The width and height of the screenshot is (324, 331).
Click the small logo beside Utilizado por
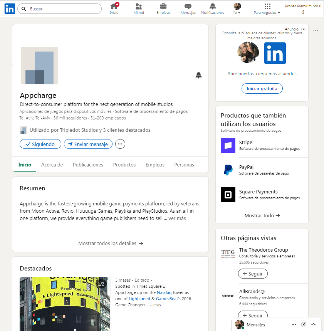pyautogui.click(x=23, y=130)
